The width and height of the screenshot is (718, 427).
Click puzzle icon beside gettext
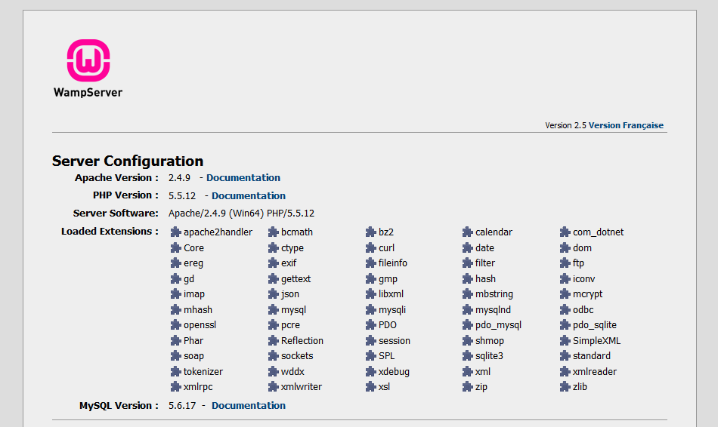[274, 279]
